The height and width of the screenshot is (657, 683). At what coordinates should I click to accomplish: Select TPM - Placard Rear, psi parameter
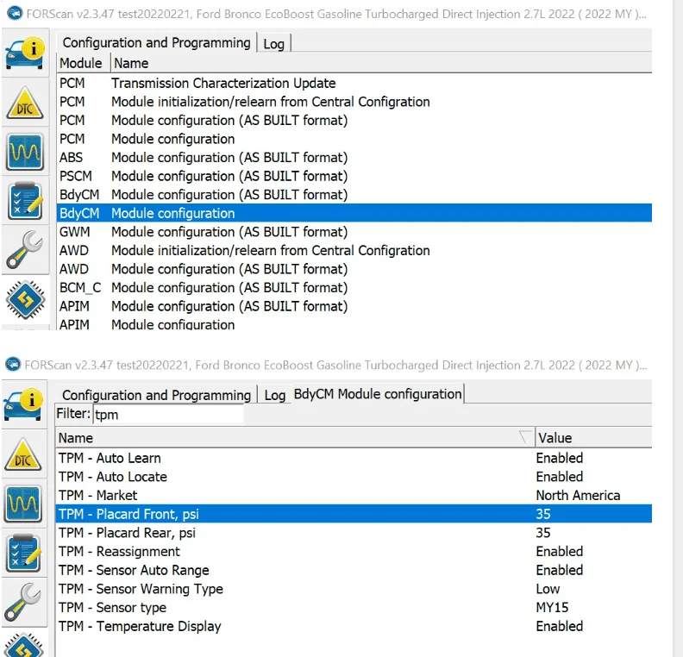(x=354, y=533)
